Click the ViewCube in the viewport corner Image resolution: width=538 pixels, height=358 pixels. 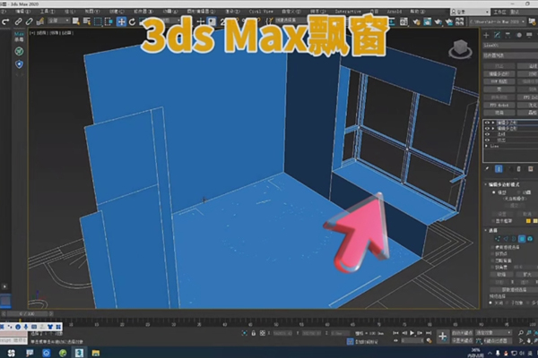click(x=461, y=48)
